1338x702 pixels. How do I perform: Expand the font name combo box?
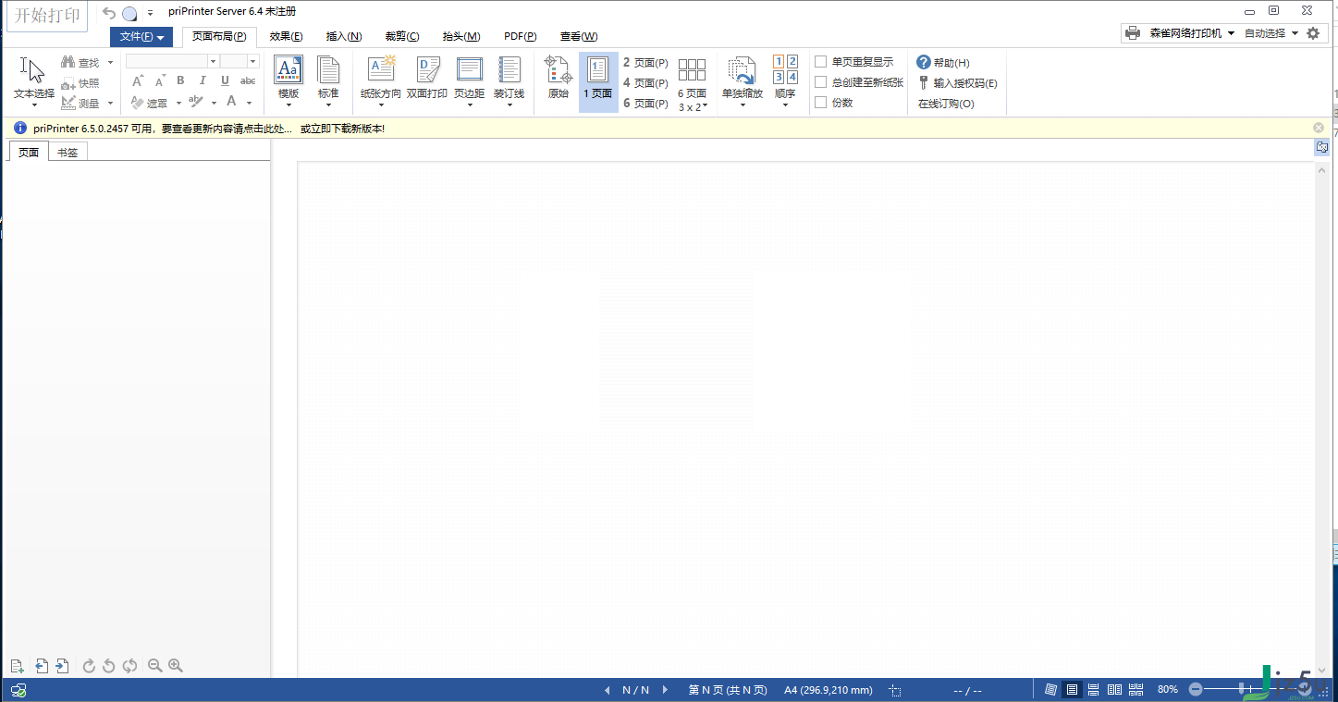213,61
